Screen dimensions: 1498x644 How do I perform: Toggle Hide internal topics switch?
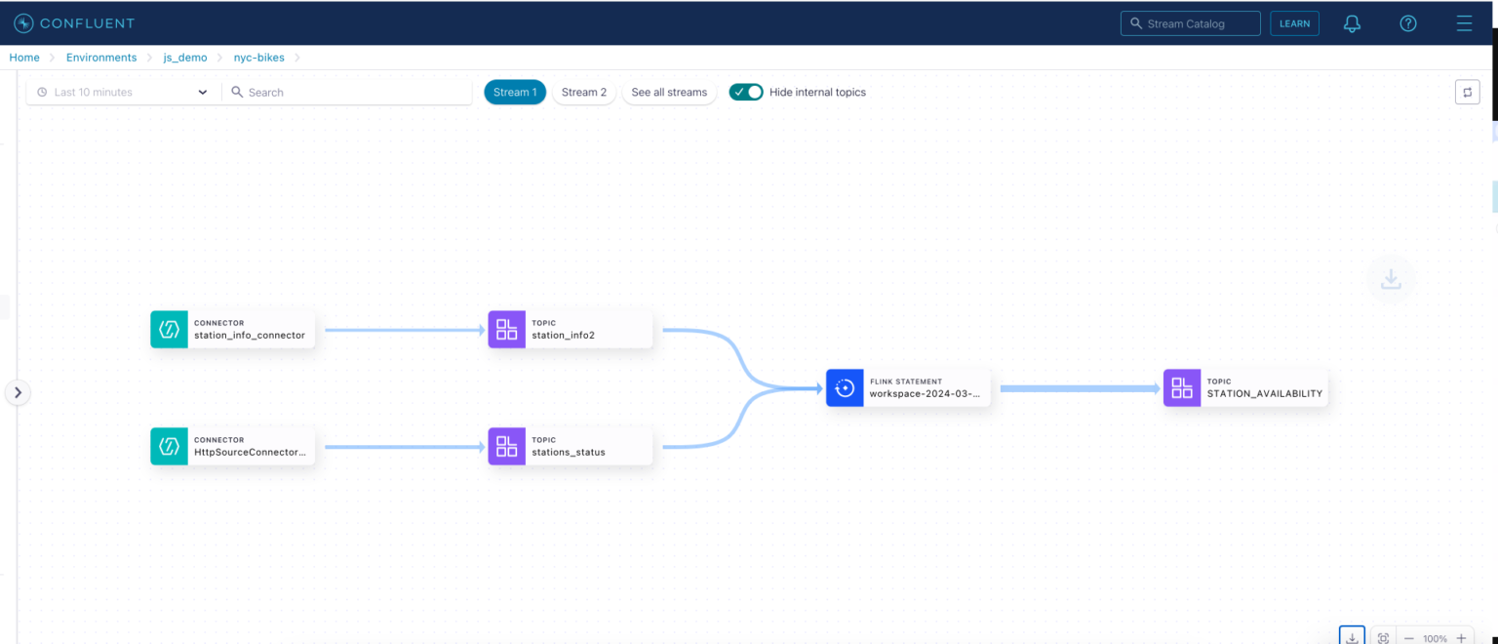pyautogui.click(x=746, y=92)
